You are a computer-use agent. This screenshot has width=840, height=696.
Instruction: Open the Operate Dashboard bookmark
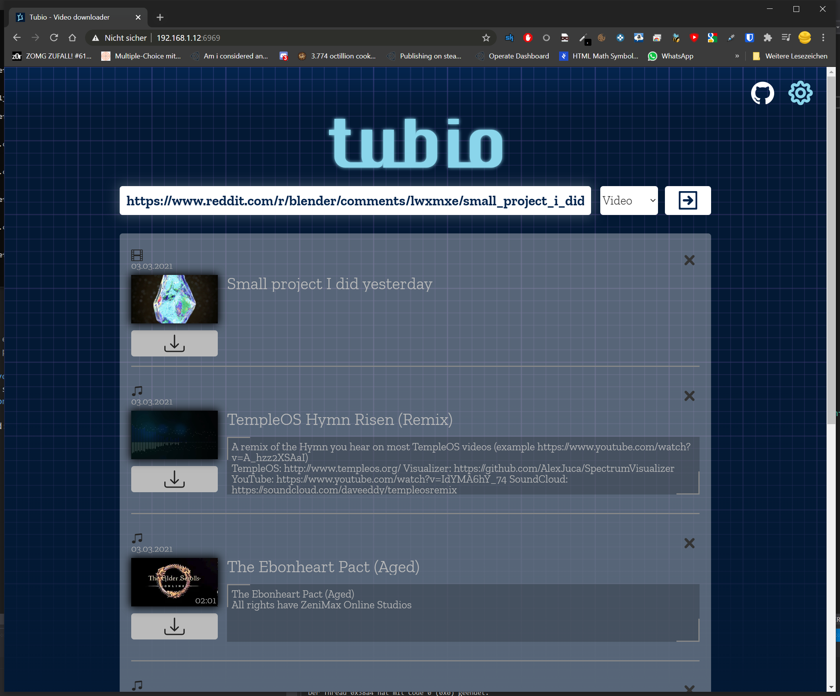513,56
